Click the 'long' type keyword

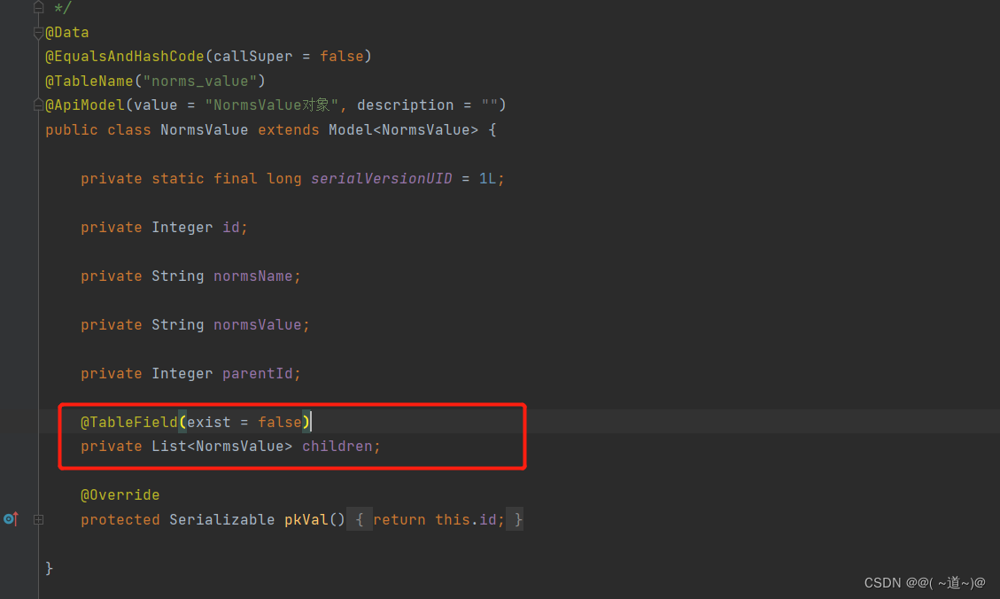[x=283, y=179]
